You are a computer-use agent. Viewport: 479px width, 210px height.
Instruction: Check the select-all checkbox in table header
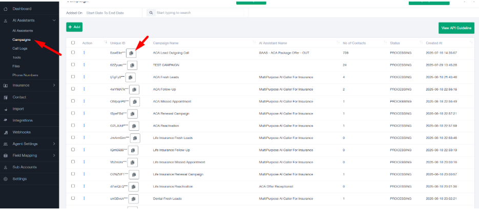73,43
